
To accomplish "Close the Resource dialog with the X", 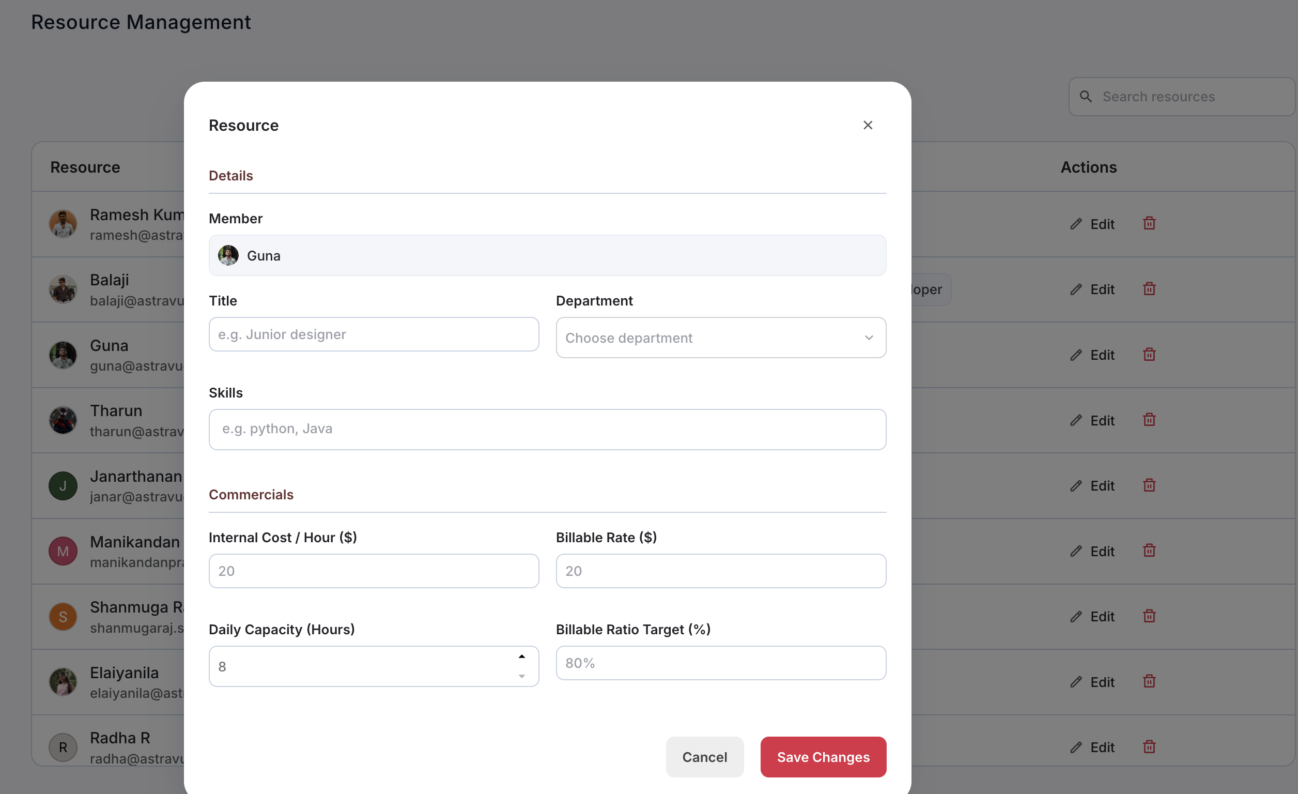I will tap(868, 125).
